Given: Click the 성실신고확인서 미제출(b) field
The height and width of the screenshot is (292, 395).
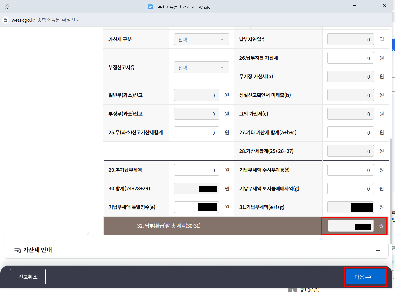Looking at the screenshot, I should [x=351, y=95].
